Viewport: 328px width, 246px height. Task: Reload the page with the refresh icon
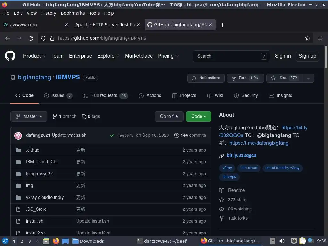(x=31, y=38)
